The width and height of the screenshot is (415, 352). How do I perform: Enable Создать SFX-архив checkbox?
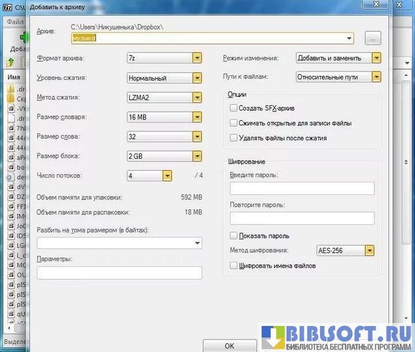click(x=233, y=108)
